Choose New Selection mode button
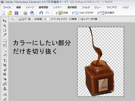Viewport: 135px width, 101px height. click(x=19, y=19)
